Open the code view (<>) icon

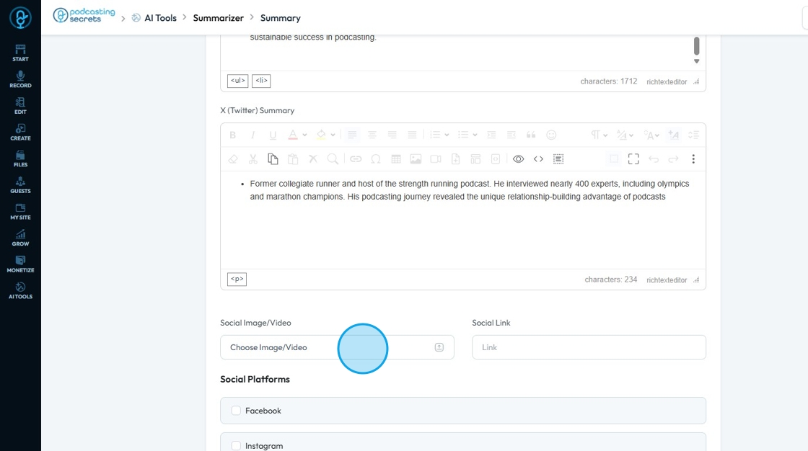tap(538, 158)
